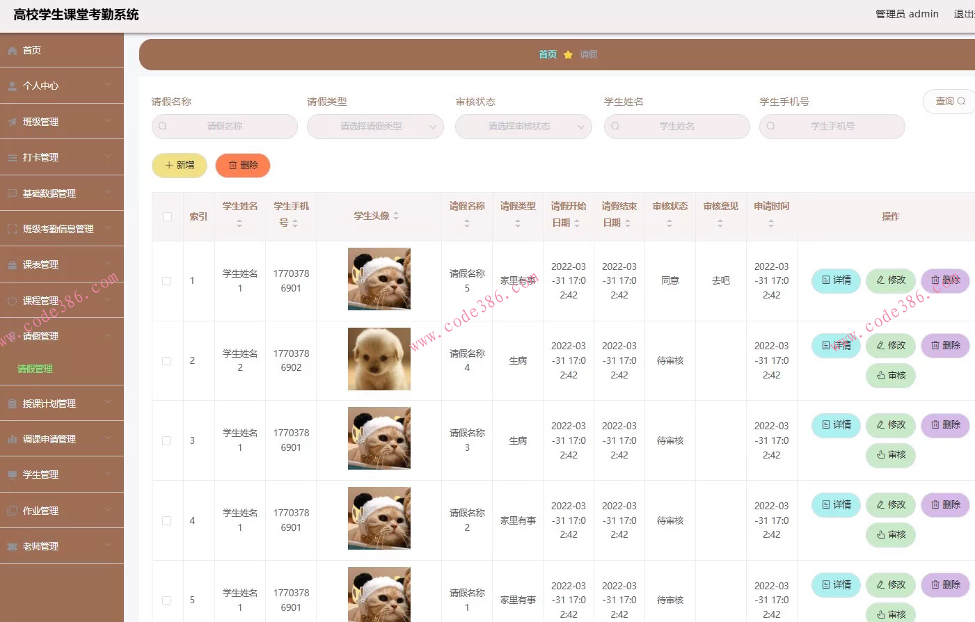Open the 调课申请管理 menu
The width and height of the screenshot is (975, 622).
coord(62,439)
